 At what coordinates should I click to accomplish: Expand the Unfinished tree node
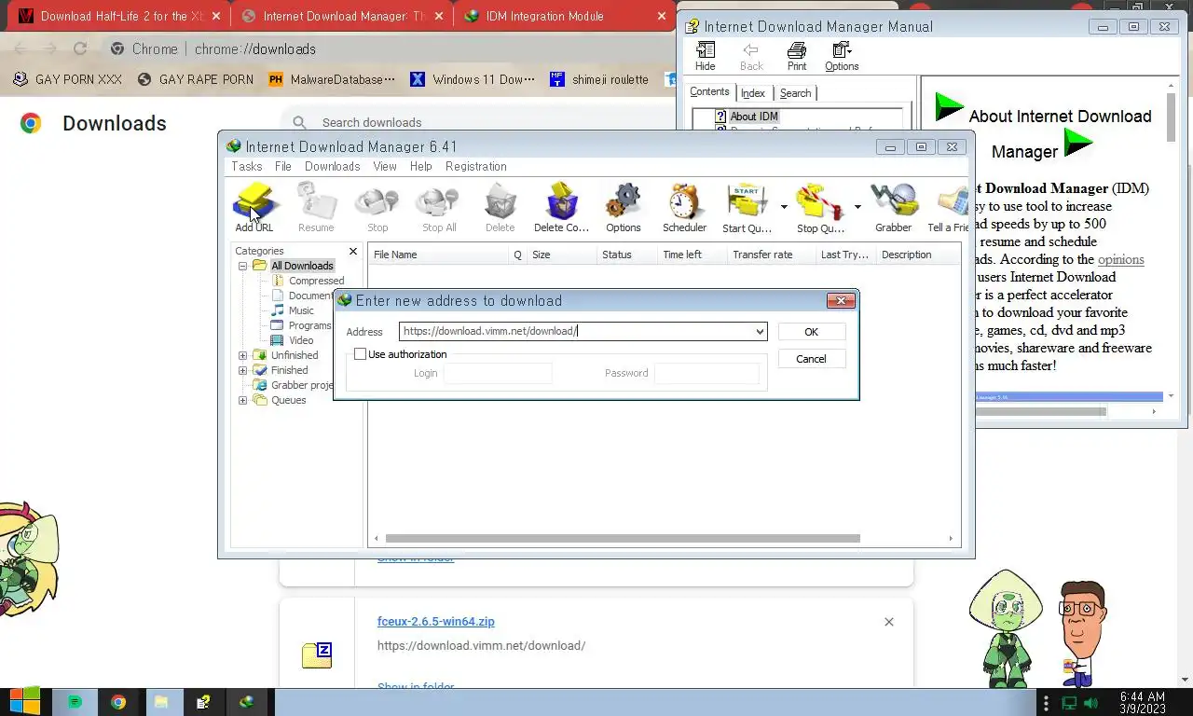(x=242, y=355)
